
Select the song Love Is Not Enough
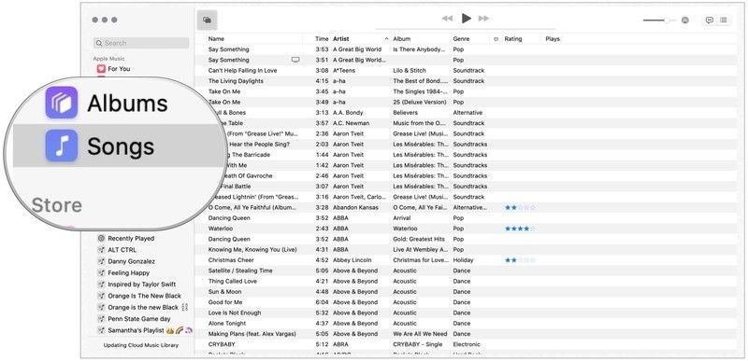coord(235,313)
